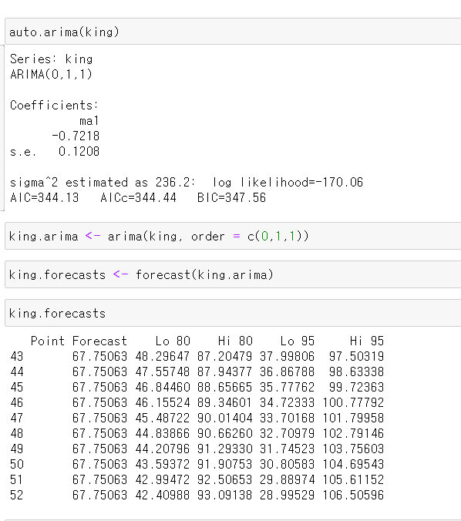Click the 'Lo 80' column header
461x521 pixels.
click(x=173, y=341)
